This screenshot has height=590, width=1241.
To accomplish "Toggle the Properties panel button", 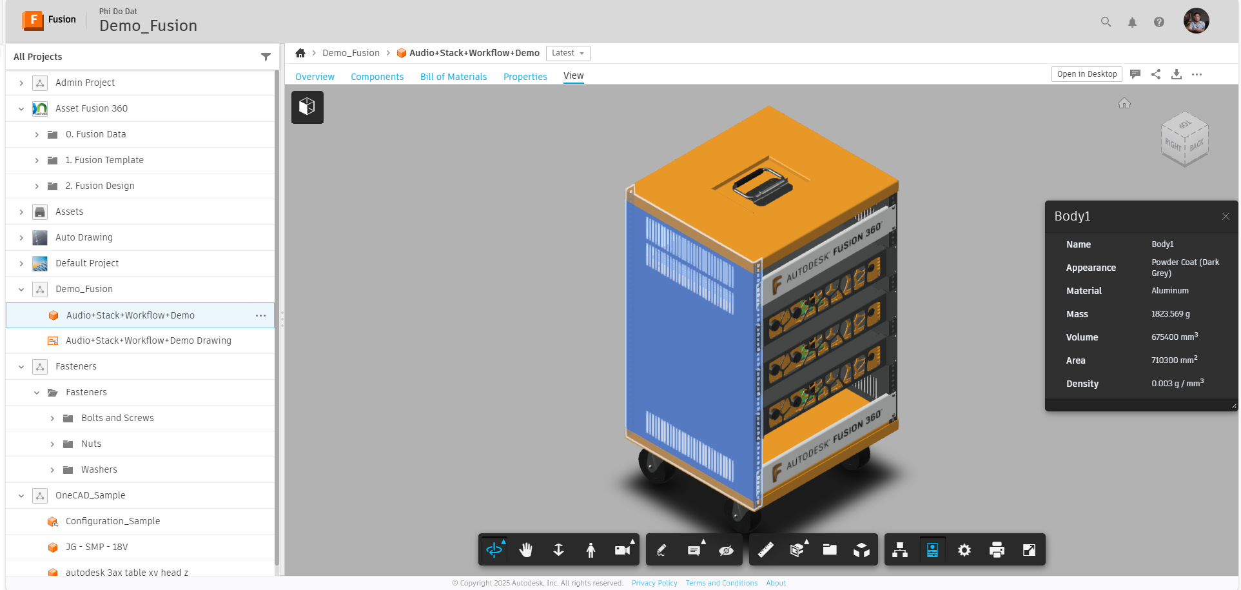I will click(x=932, y=550).
